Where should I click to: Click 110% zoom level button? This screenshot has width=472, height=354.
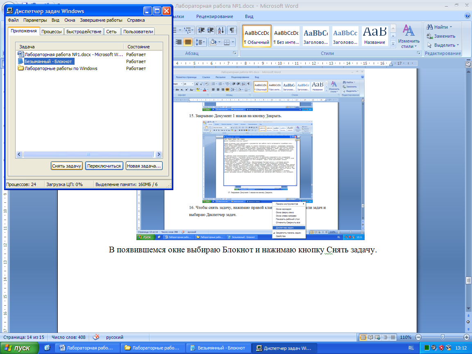click(x=406, y=338)
